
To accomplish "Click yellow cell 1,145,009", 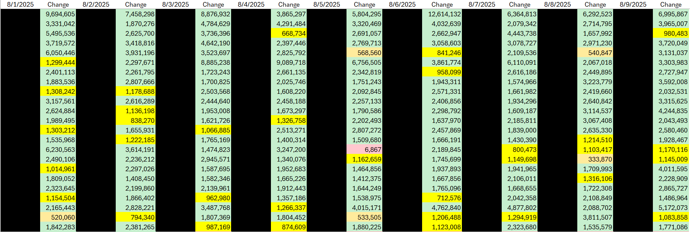I will [x=671, y=159].
